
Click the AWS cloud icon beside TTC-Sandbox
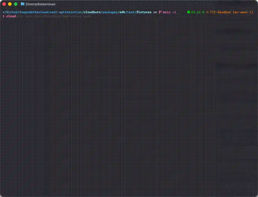tap(207, 12)
